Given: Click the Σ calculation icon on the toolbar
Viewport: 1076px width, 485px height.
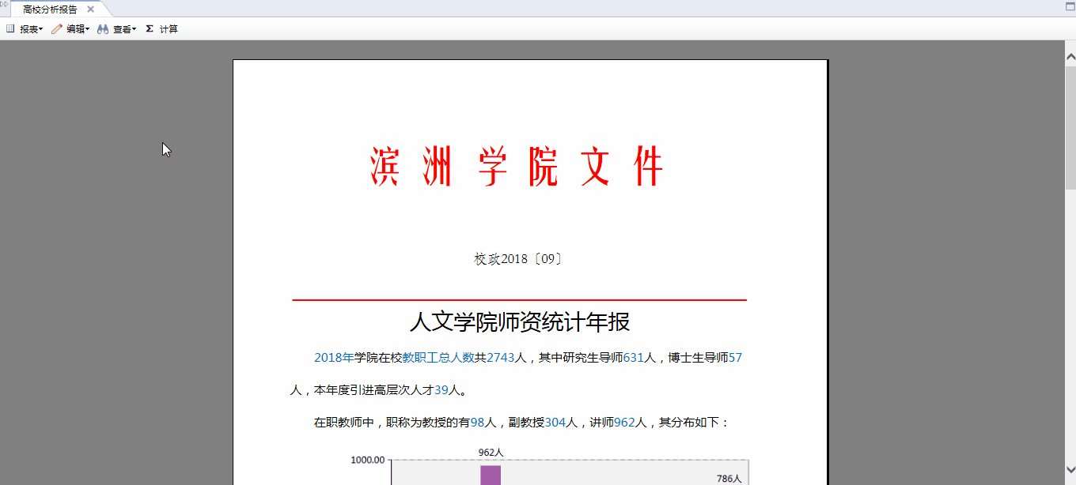Looking at the screenshot, I should tap(148, 28).
